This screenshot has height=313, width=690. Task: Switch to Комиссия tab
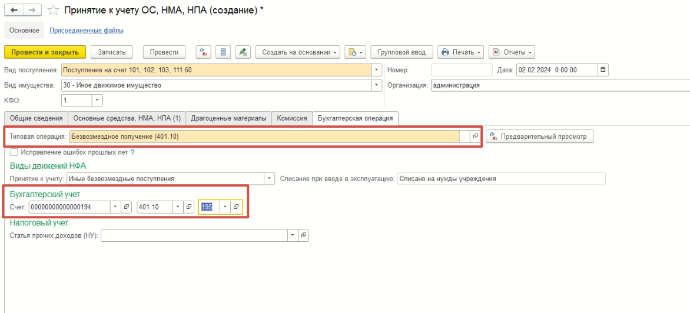[x=292, y=118]
